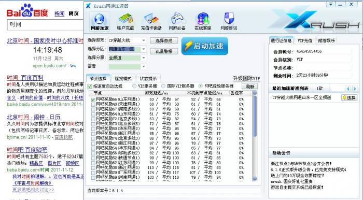Viewport: 363px width, 200px height.
Task: Open the 网游必备 gamepad icon
Action: click(177, 22)
